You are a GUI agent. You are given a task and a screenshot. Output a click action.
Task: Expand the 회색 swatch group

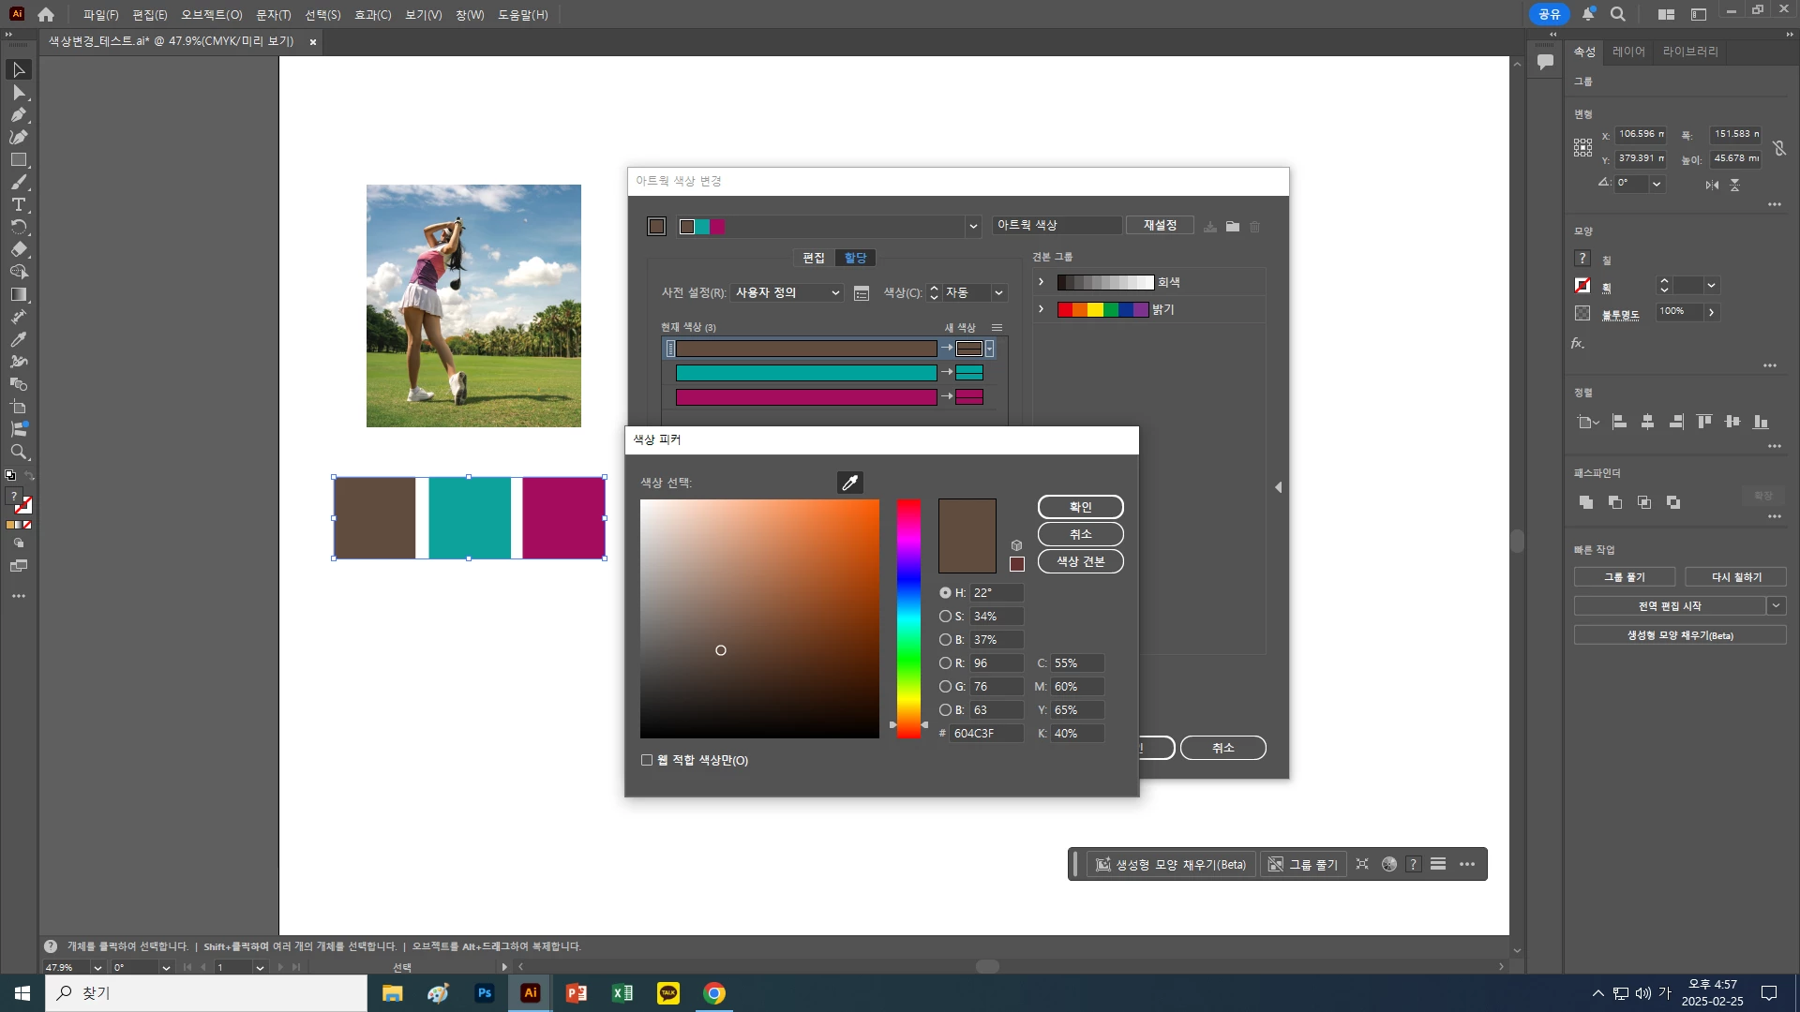[1041, 282]
